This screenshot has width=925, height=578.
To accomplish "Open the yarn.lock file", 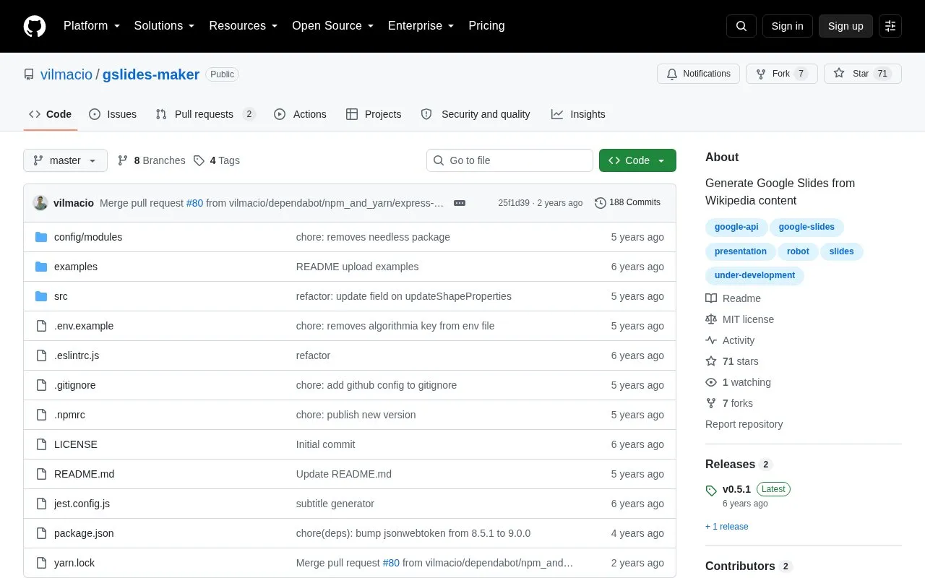I will (74, 563).
